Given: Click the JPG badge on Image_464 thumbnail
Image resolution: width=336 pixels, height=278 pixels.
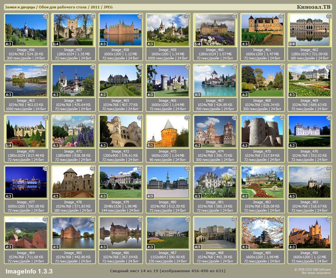Looking at the screenshot, I should point(92,67).
